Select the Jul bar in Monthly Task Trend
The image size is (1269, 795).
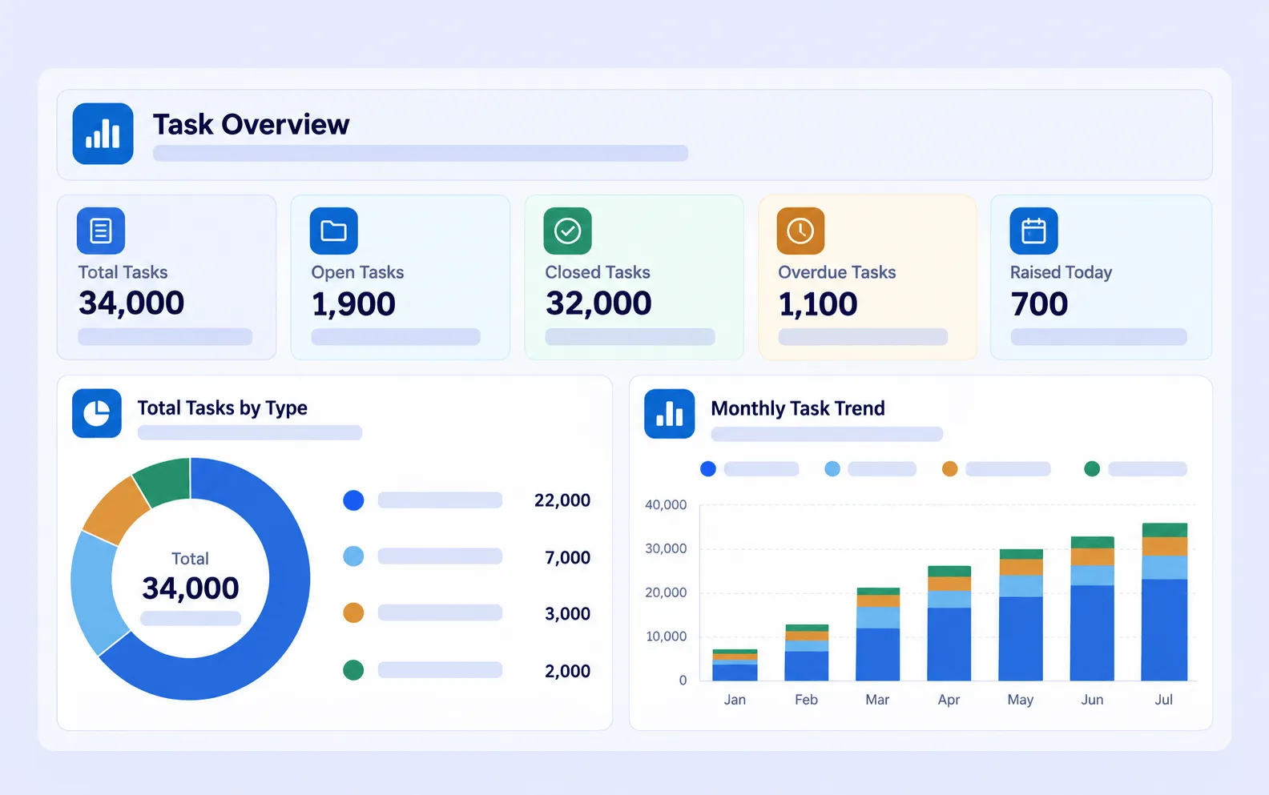(1164, 602)
